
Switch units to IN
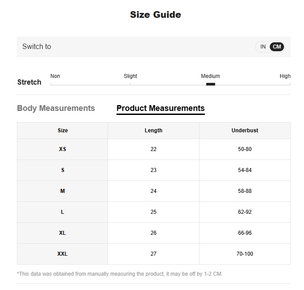pyautogui.click(x=263, y=47)
